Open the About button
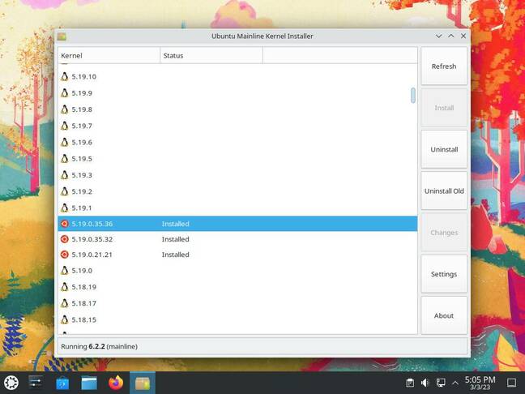The height and width of the screenshot is (394, 525). tap(444, 315)
